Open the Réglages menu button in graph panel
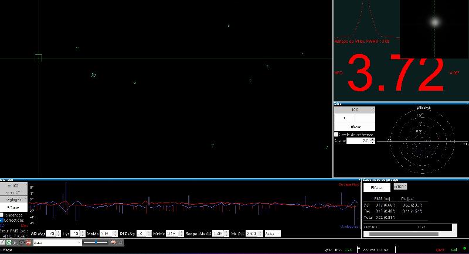The width and height of the screenshot is (469, 254). [x=13, y=200]
